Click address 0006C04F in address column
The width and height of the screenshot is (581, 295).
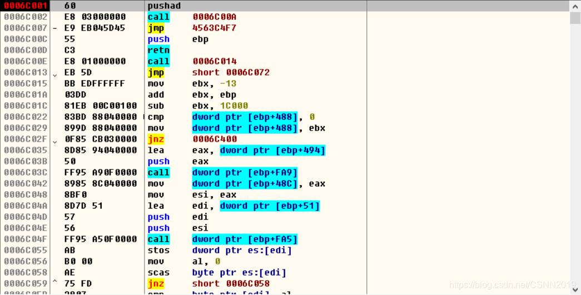pos(26,239)
